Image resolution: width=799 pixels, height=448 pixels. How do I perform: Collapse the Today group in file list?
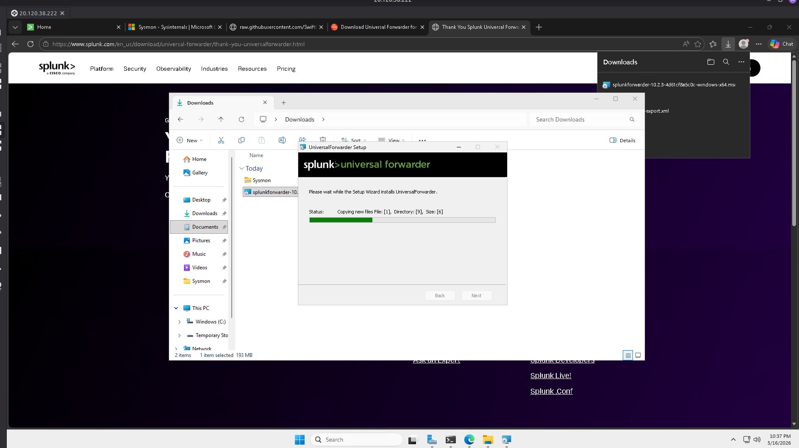tap(241, 169)
